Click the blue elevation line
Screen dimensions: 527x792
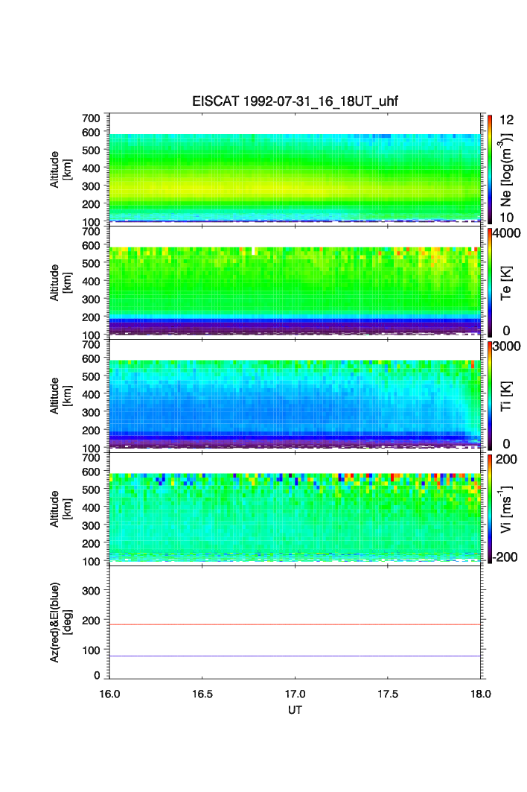click(x=295, y=656)
